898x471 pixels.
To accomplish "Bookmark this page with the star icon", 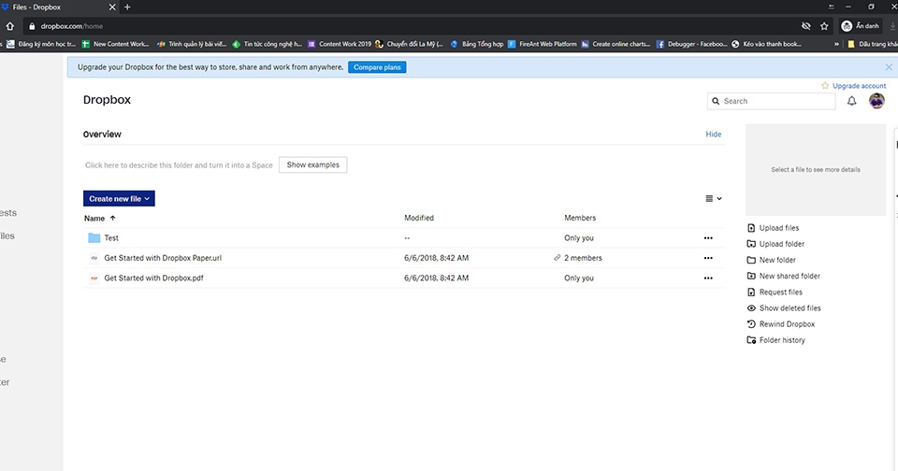I will (x=824, y=26).
